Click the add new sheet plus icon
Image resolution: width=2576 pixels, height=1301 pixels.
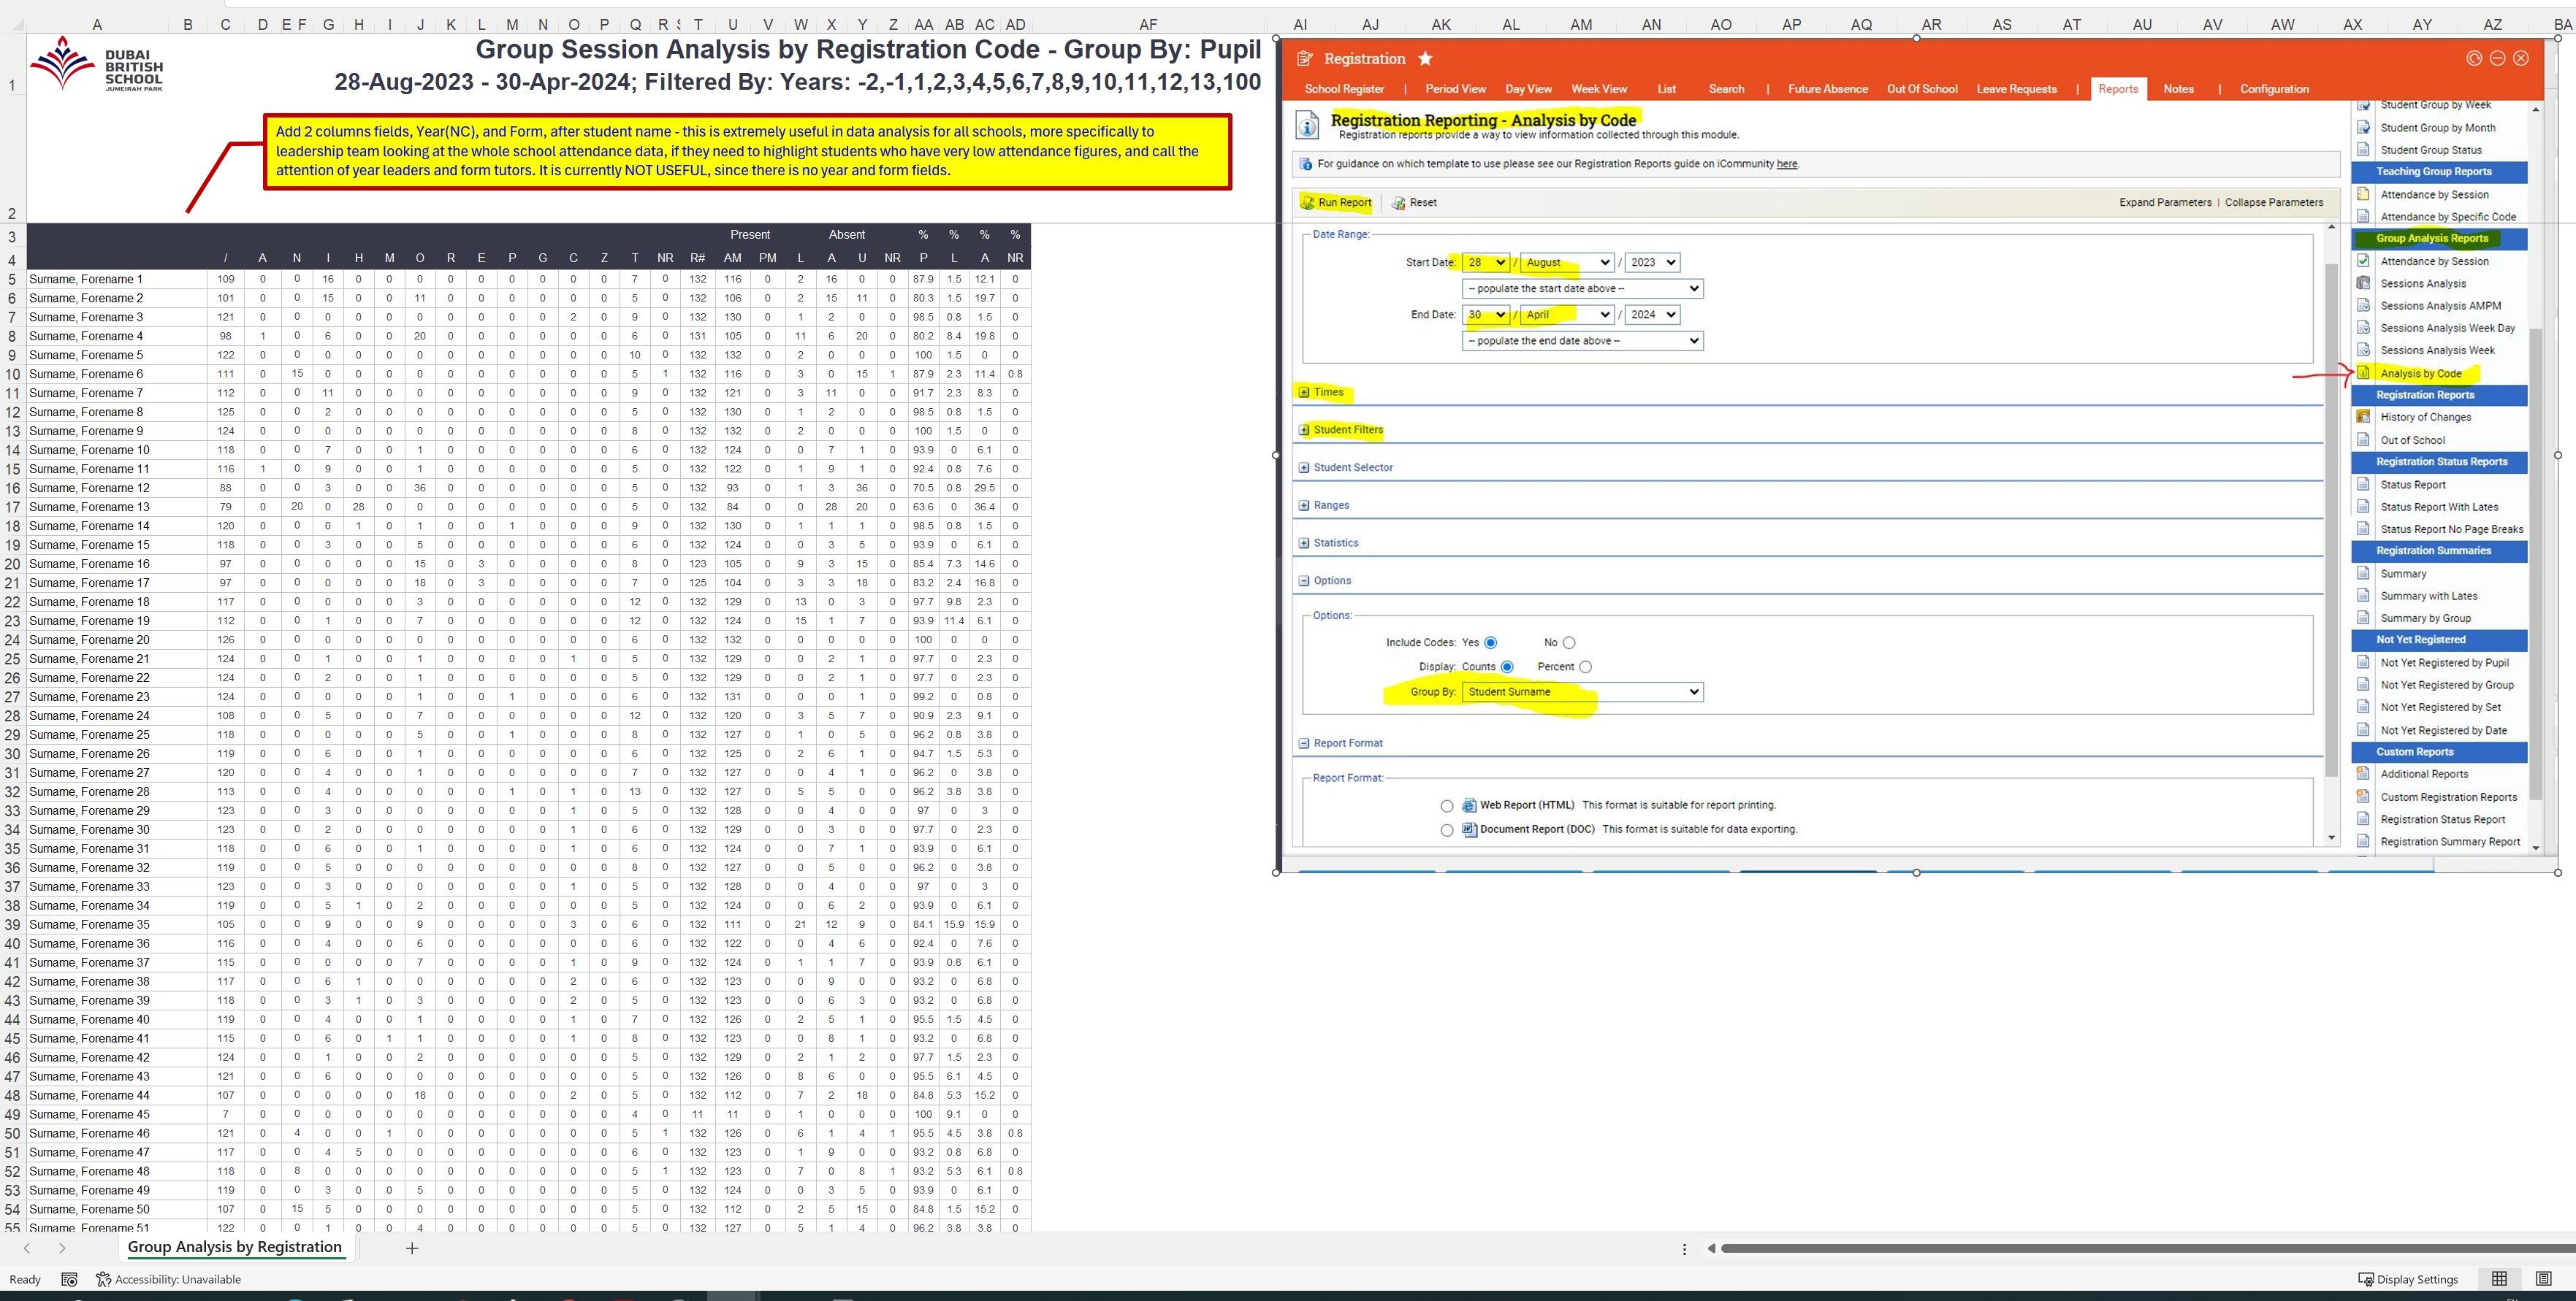[x=411, y=1247]
